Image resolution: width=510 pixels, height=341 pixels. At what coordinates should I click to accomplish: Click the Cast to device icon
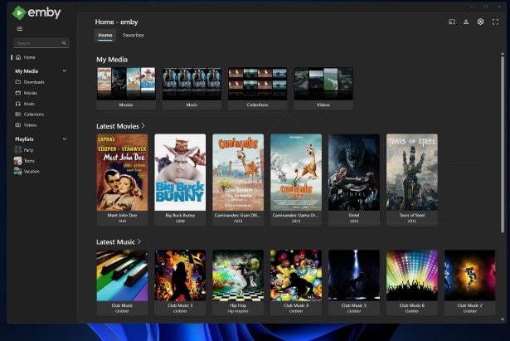tap(452, 22)
